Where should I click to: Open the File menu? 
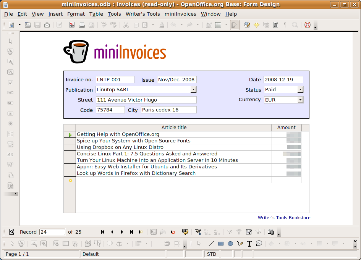click(8, 14)
